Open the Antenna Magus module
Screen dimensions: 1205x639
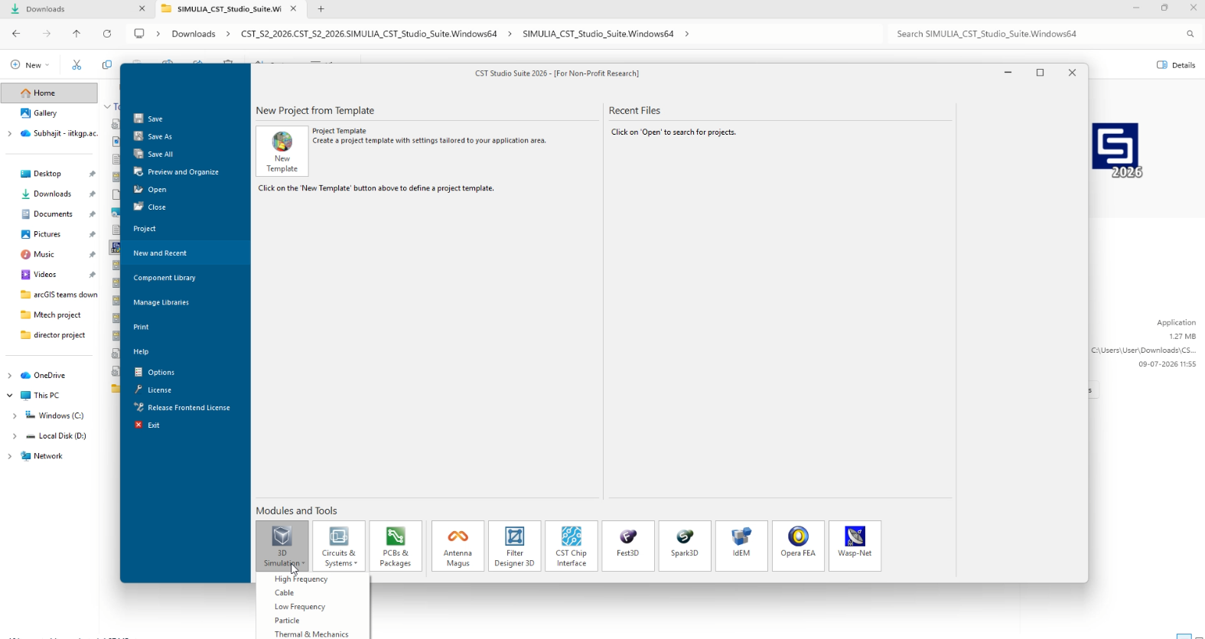[x=458, y=546]
